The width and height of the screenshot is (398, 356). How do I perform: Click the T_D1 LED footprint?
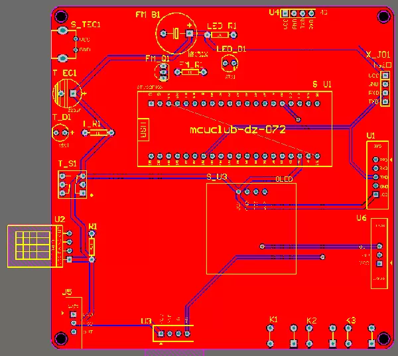coord(61,134)
